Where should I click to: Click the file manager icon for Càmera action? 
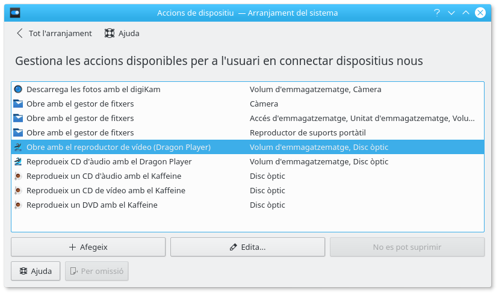point(17,104)
